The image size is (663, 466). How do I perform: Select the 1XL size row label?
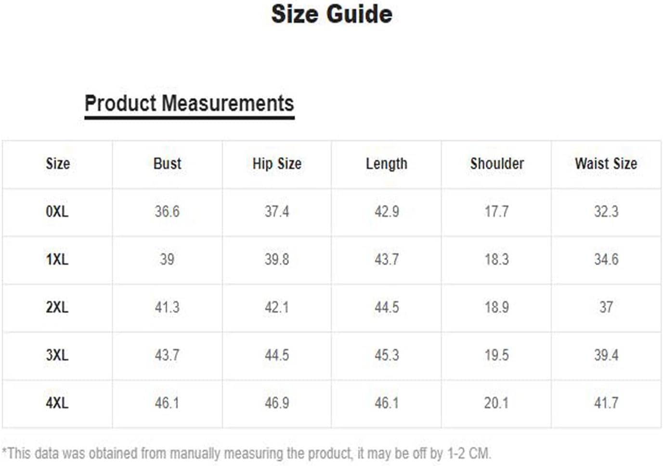click(x=57, y=260)
